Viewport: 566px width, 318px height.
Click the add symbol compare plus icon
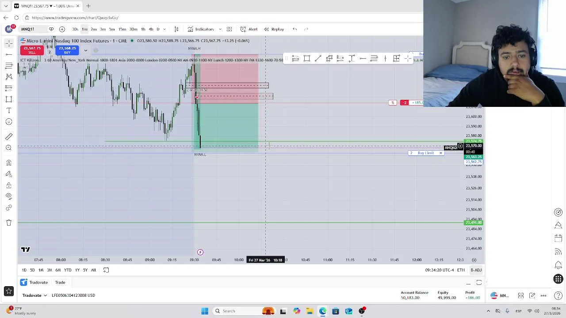pos(62,29)
